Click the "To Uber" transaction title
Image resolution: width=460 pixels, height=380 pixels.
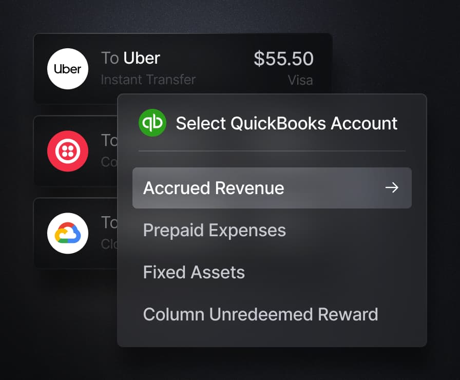[130, 58]
